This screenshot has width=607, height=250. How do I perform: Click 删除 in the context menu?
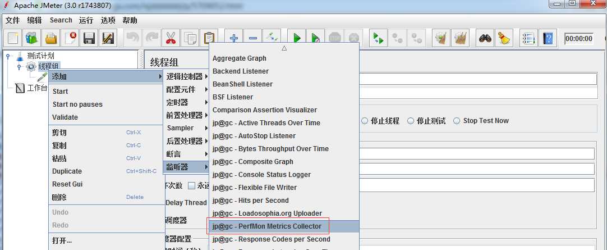click(x=105, y=197)
